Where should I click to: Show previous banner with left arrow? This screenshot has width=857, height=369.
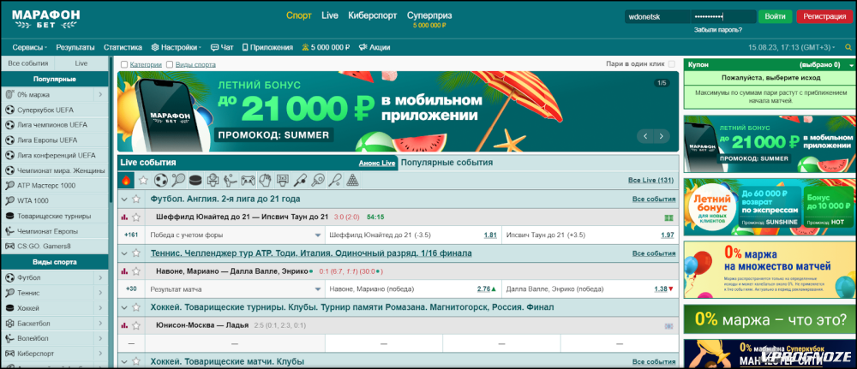[645, 136]
